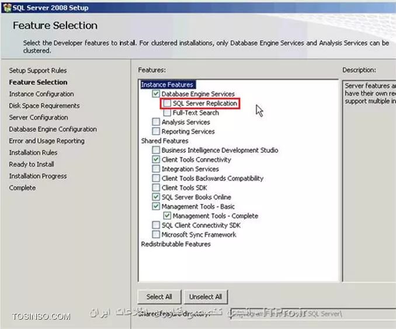
Task: Check SQL Client Connectivity SDK checkbox
Action: coord(156,225)
